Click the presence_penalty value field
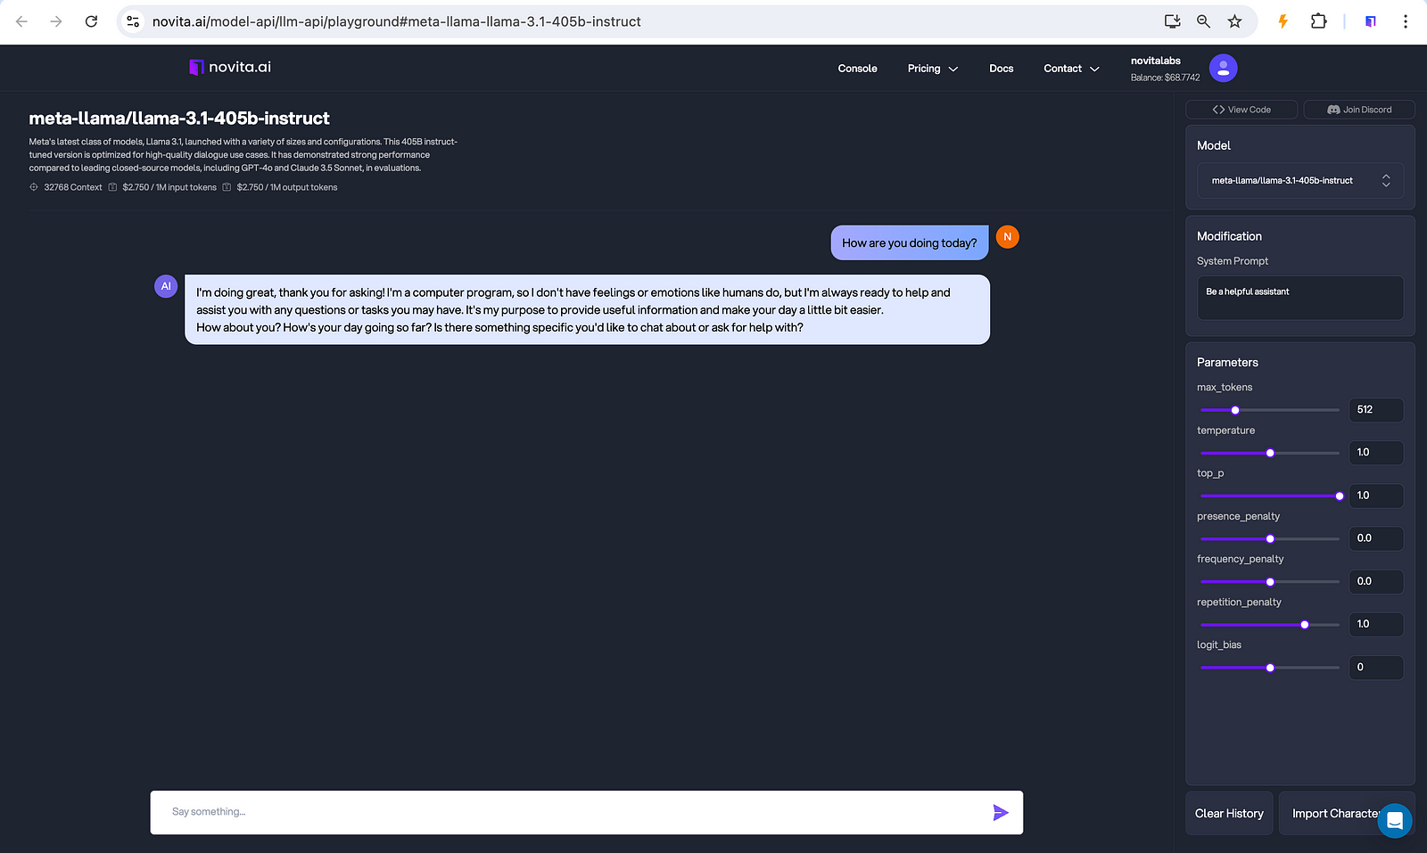This screenshot has width=1427, height=853. [x=1376, y=538]
